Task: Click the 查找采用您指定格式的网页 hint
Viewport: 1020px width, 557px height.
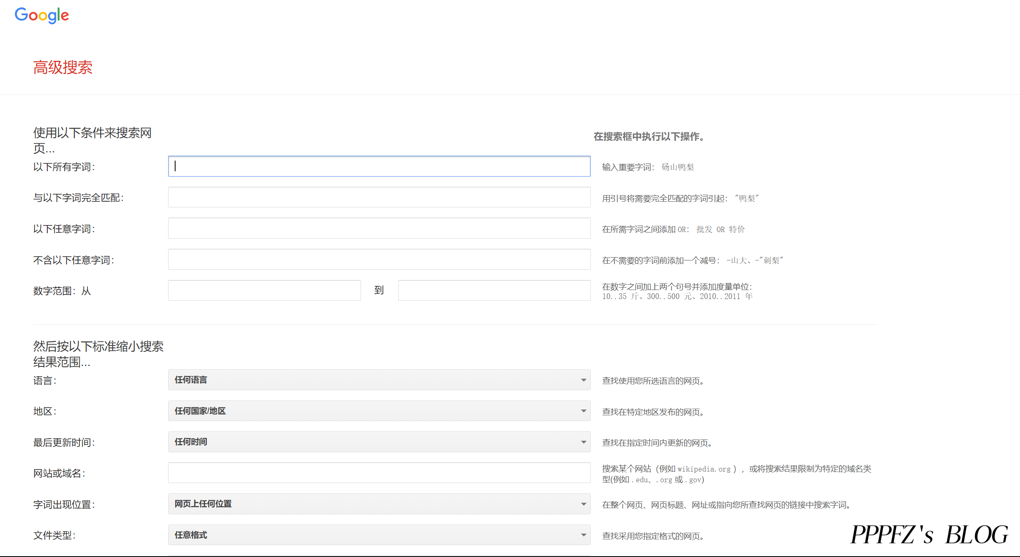Action: tap(654, 536)
